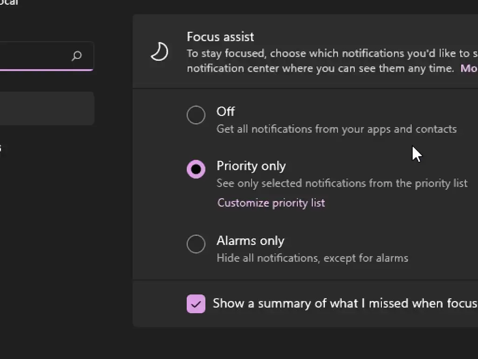Click the truncated More link in the header
This screenshot has height=359, width=478.
point(469,68)
